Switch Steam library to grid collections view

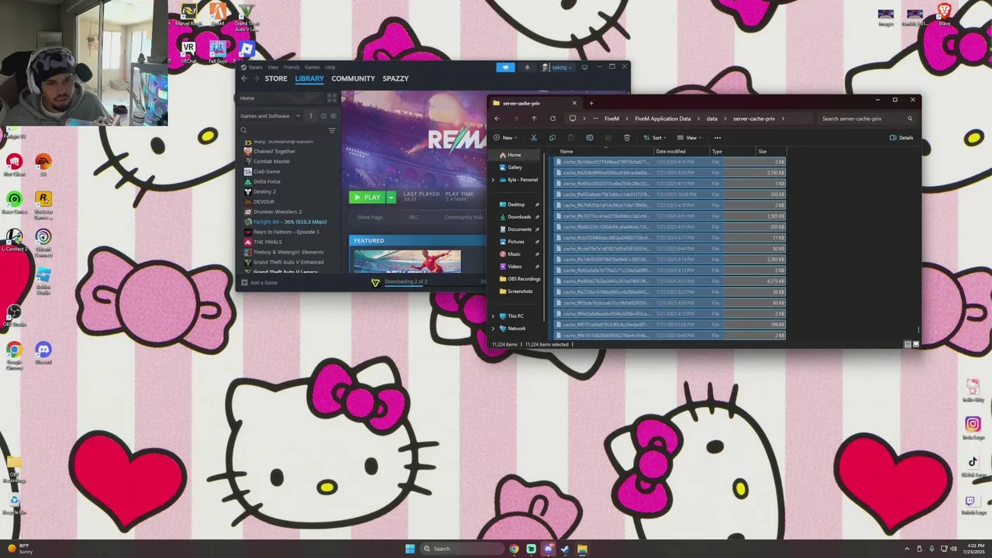tap(332, 98)
